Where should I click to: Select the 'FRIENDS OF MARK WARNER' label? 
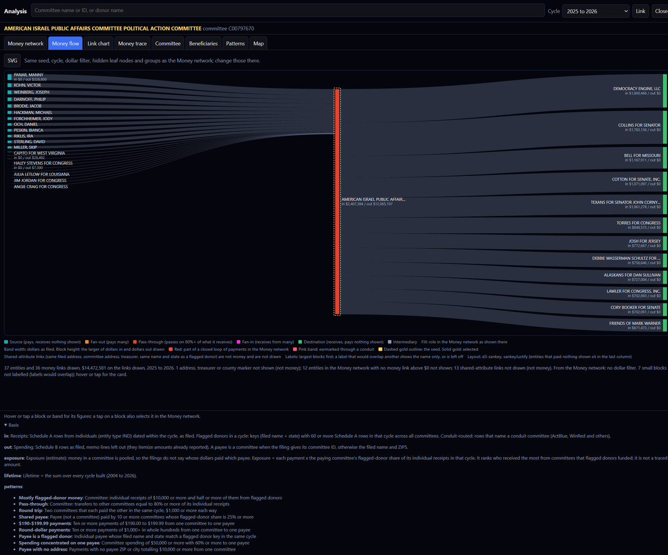coord(635,323)
